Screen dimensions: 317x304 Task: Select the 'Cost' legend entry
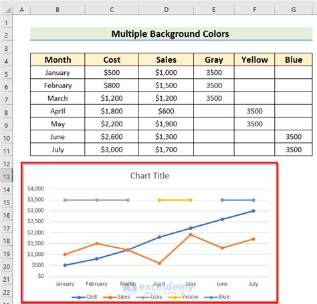click(84, 297)
